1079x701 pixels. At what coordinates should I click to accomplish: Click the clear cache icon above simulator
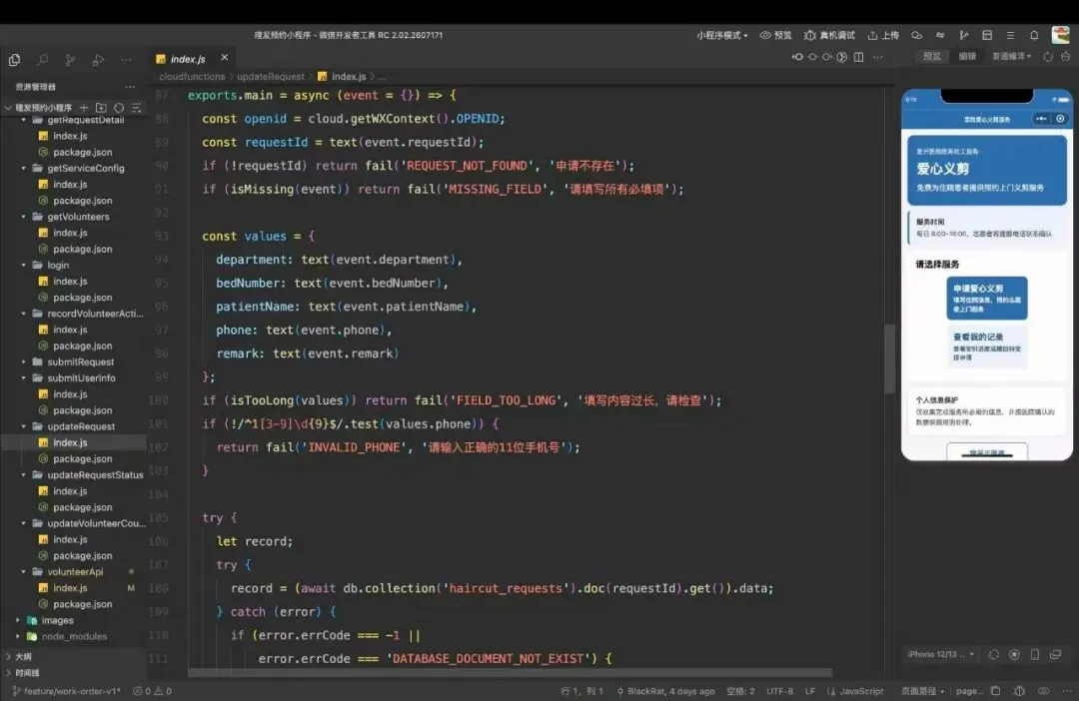1066,57
